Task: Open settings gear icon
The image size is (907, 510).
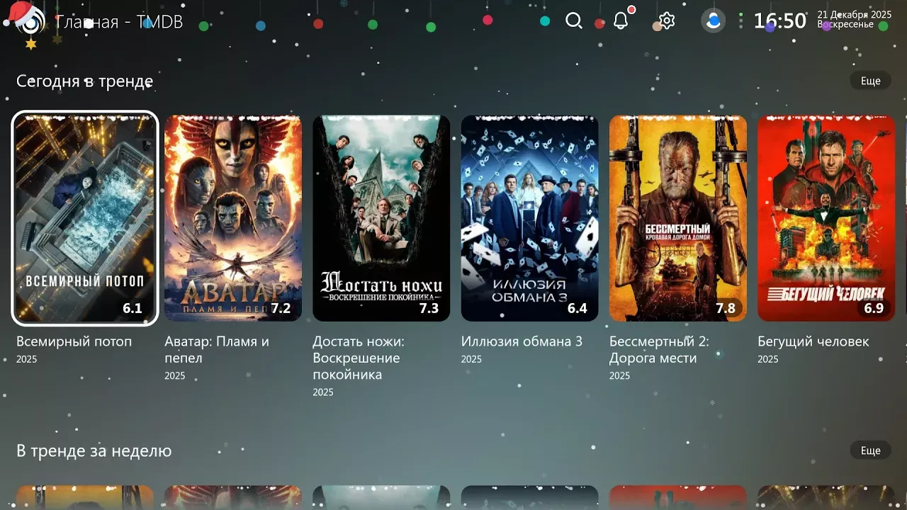Action: pyautogui.click(x=667, y=21)
